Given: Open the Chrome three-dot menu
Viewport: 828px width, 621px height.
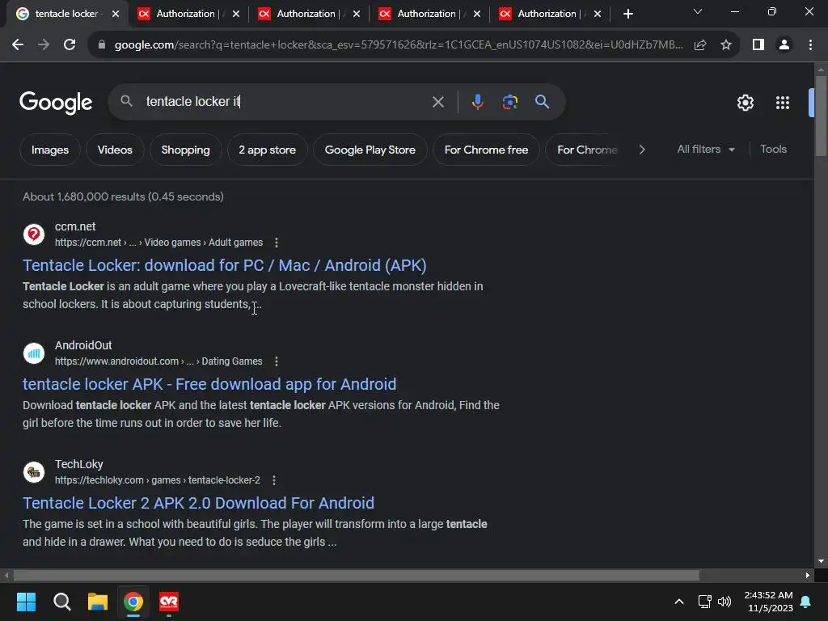Looking at the screenshot, I should (810, 45).
